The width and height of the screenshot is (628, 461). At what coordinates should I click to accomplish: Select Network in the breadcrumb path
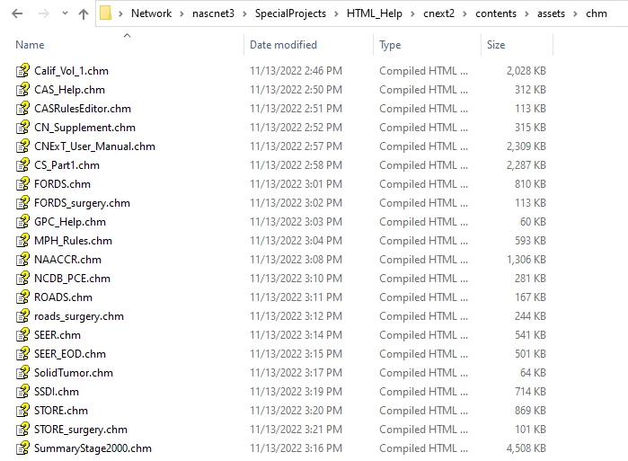coord(152,13)
